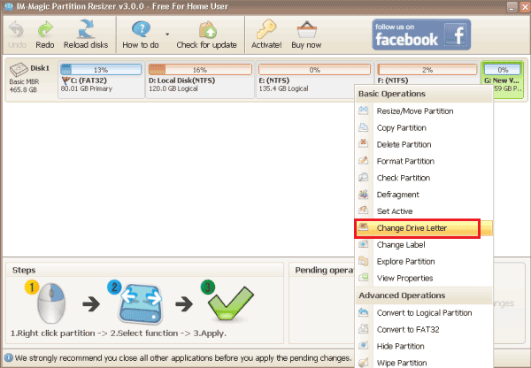Click the Buy now basket icon

click(x=307, y=30)
